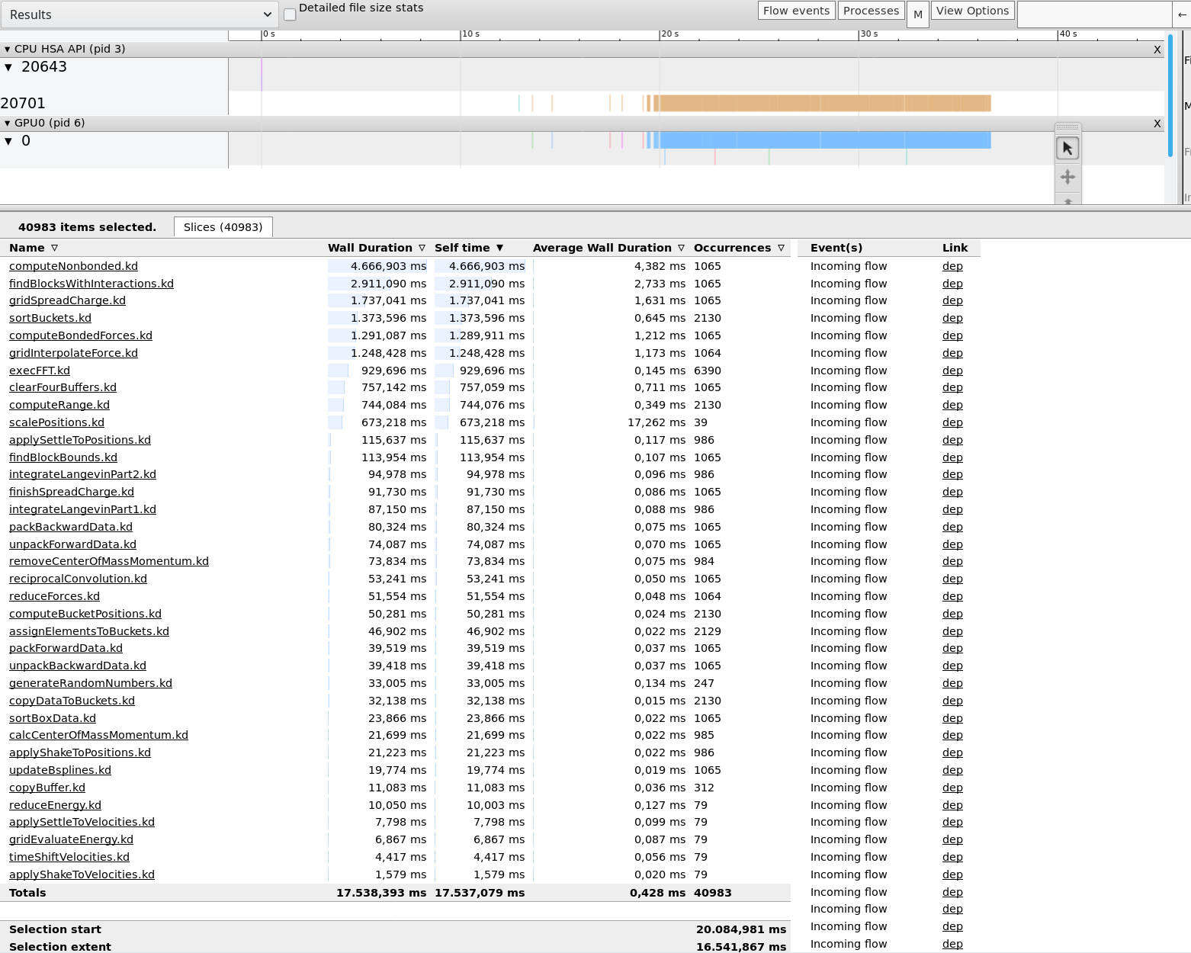Open the View Options menu
Screen dimensions: 1191x953
pos(972,11)
